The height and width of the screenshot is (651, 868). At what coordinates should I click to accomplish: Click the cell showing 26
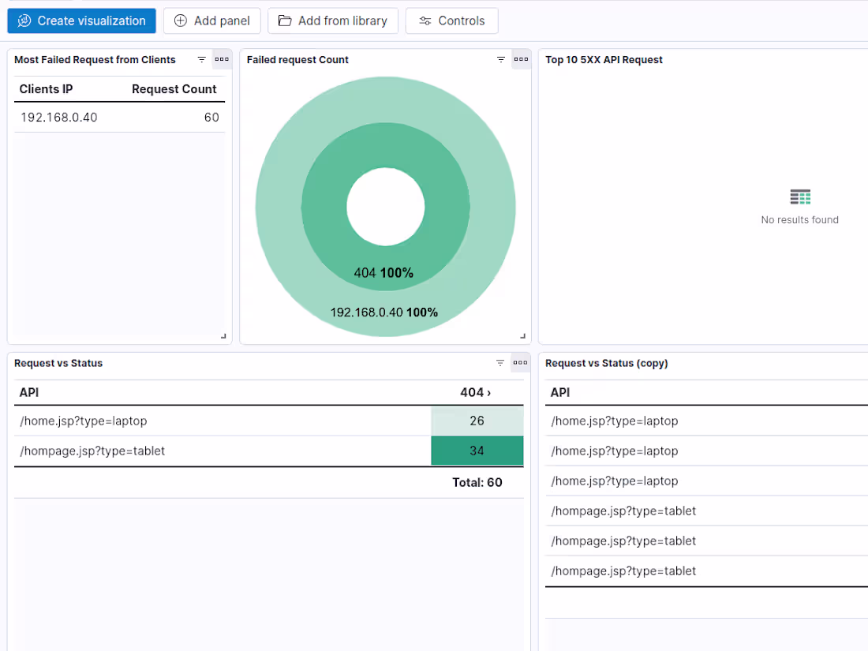(x=477, y=421)
